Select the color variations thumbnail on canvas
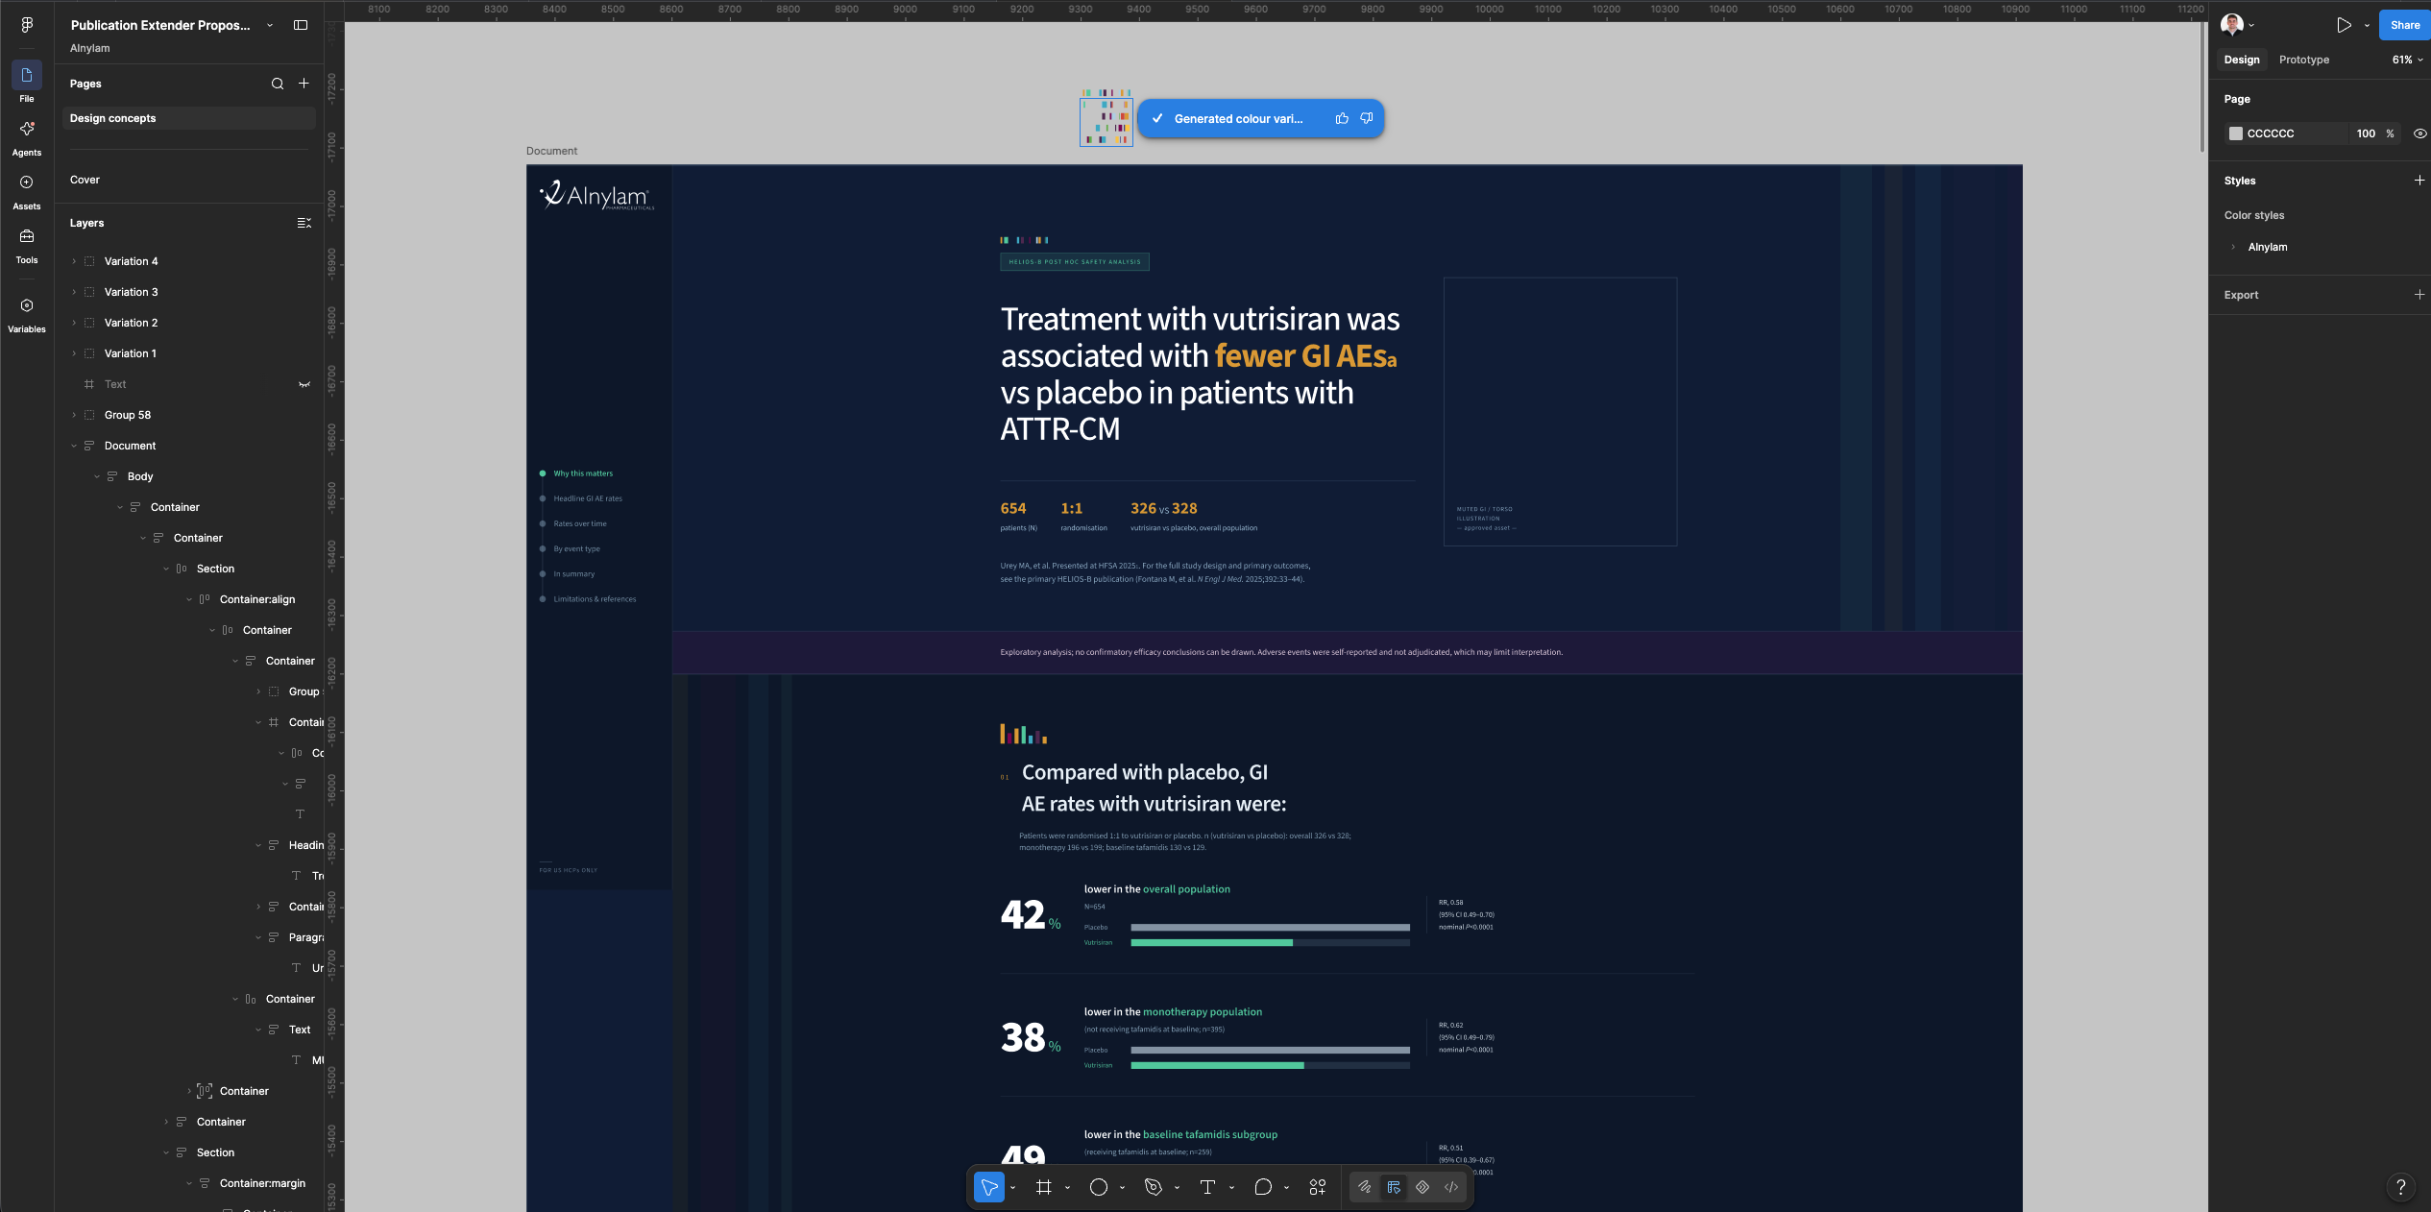This screenshot has height=1212, width=2431. [x=1106, y=122]
